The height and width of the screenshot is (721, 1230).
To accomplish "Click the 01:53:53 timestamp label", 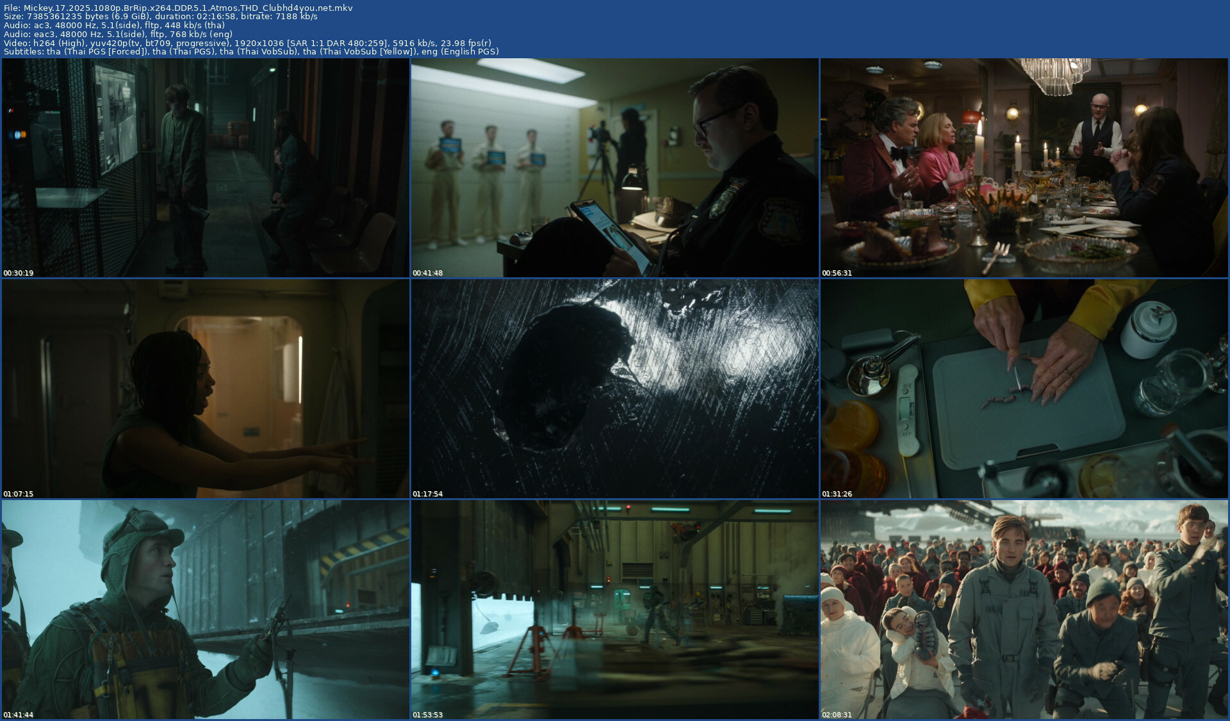I will coord(428,715).
